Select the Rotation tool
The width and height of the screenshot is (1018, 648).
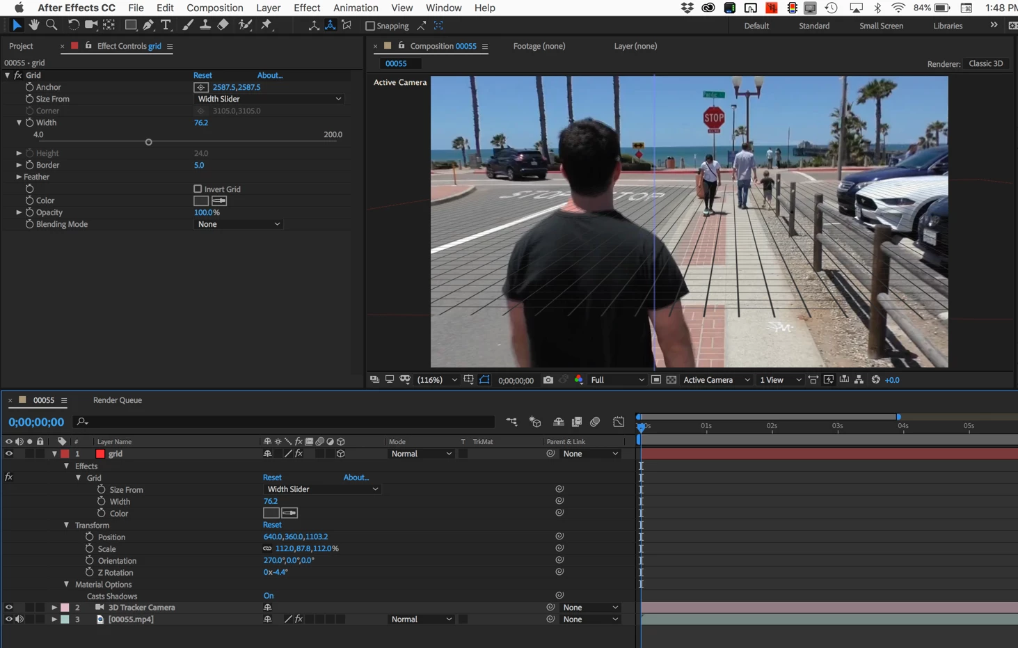pos(73,25)
